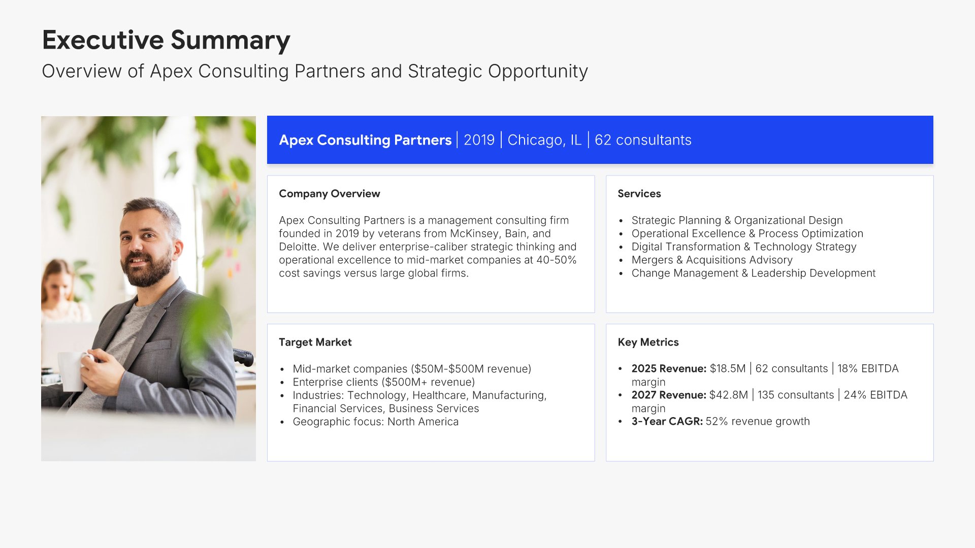Select 62 consultants text in the banner
This screenshot has width=975, height=548.
pos(643,140)
